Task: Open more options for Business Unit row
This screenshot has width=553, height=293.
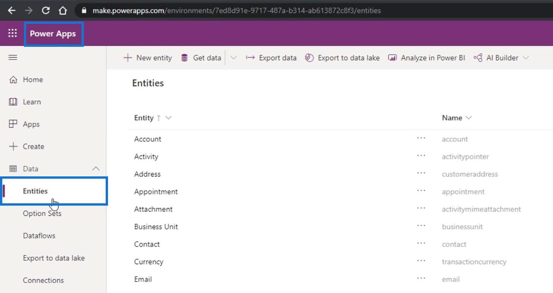Action: (421, 226)
